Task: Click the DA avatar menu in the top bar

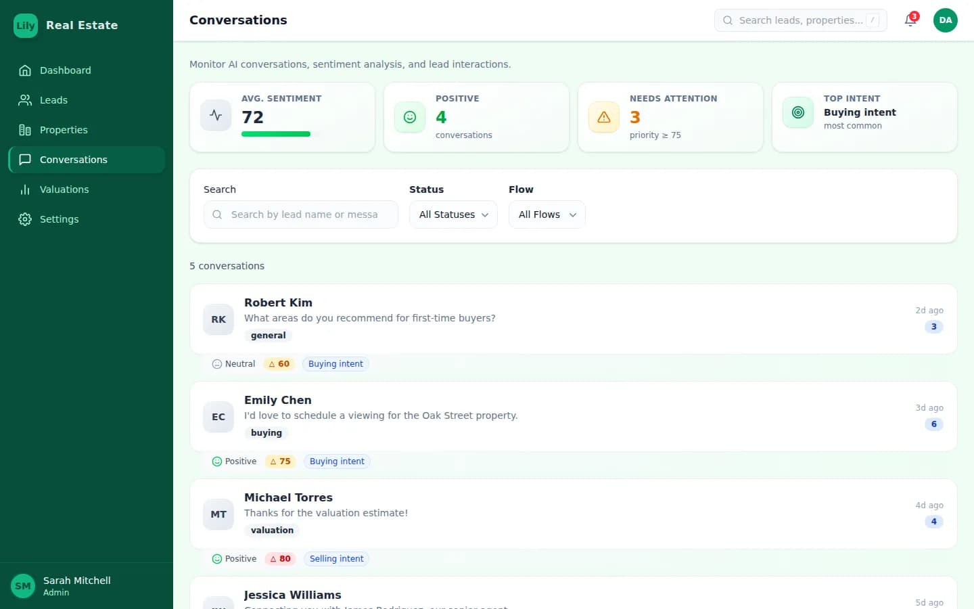Action: tap(945, 20)
